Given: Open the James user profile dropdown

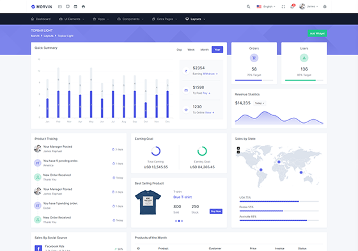Looking at the screenshot, I should click(x=309, y=6).
